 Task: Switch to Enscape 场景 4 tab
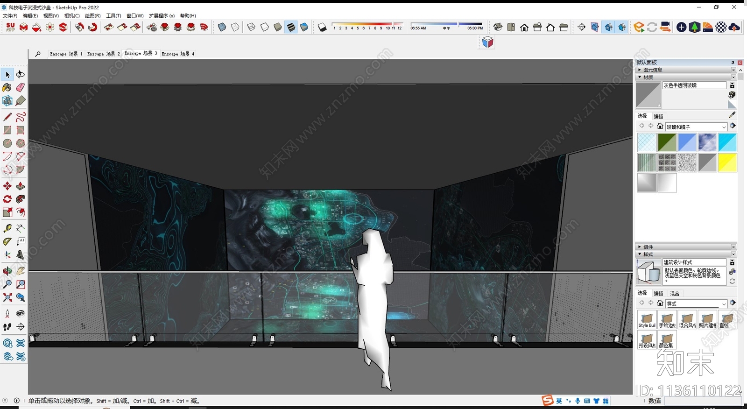coord(178,54)
